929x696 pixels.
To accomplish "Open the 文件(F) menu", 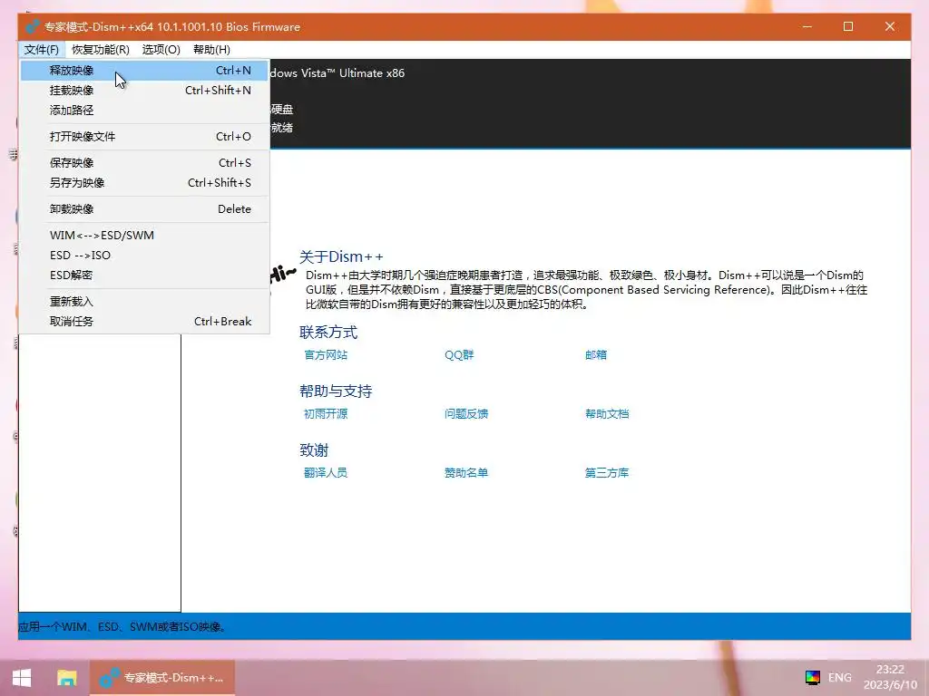I will [x=42, y=50].
